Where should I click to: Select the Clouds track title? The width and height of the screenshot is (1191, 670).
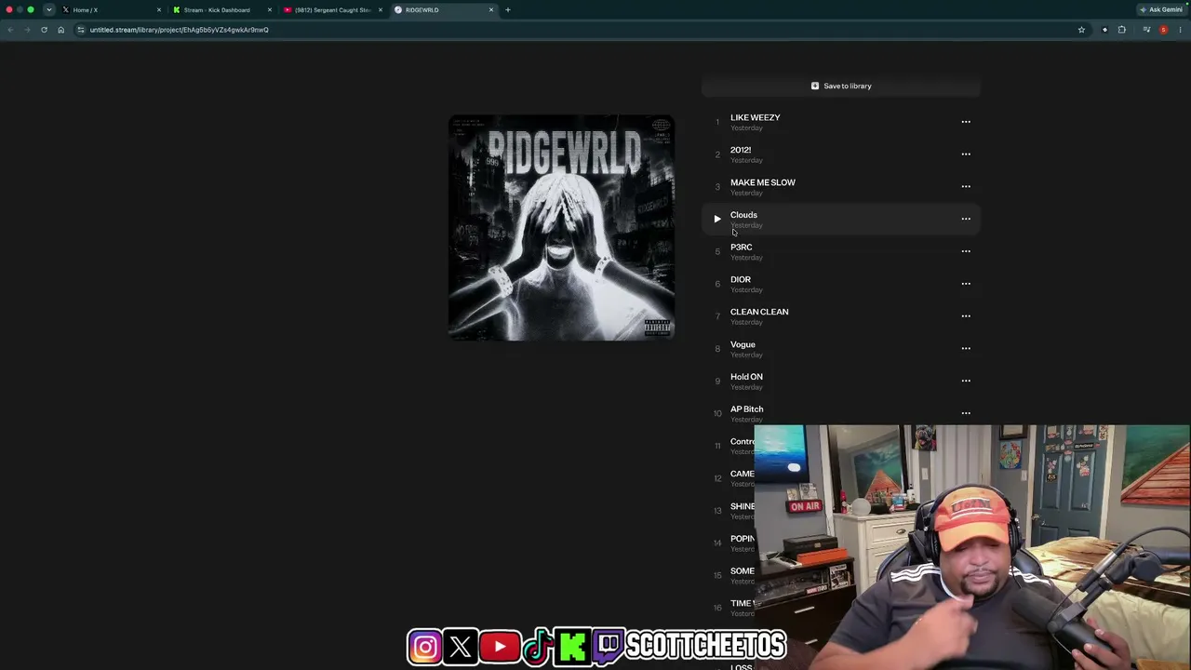pos(743,215)
